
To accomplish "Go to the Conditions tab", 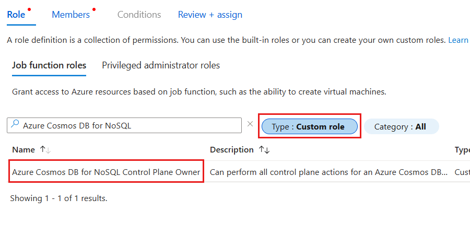I will point(139,15).
